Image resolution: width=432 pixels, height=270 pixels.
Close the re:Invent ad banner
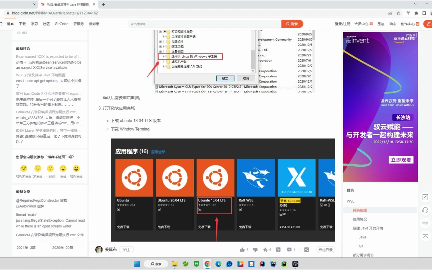[x=414, y=35]
